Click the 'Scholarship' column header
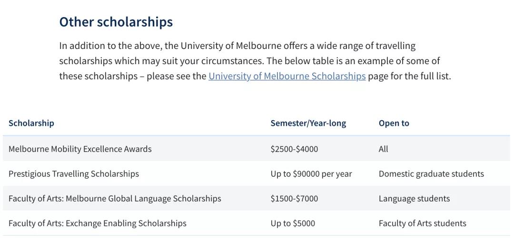Image resolution: width=514 pixels, height=238 pixels. 31,123
